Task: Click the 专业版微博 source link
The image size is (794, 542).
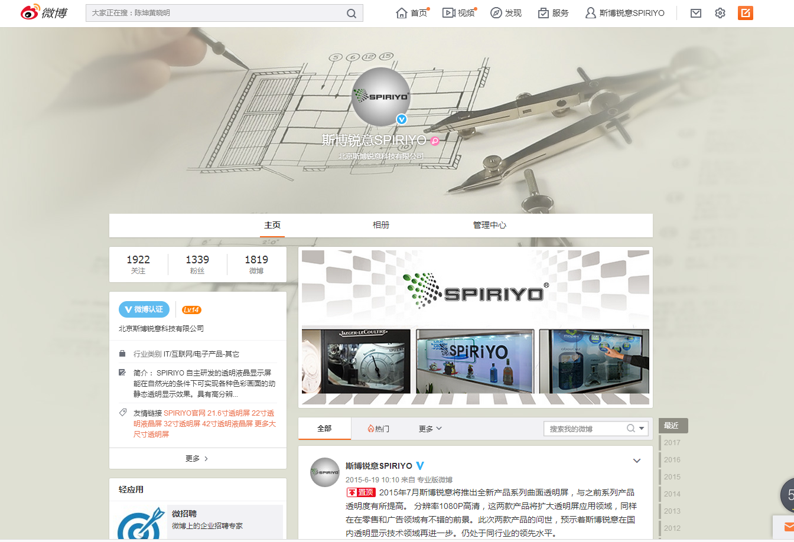Action: tap(435, 480)
